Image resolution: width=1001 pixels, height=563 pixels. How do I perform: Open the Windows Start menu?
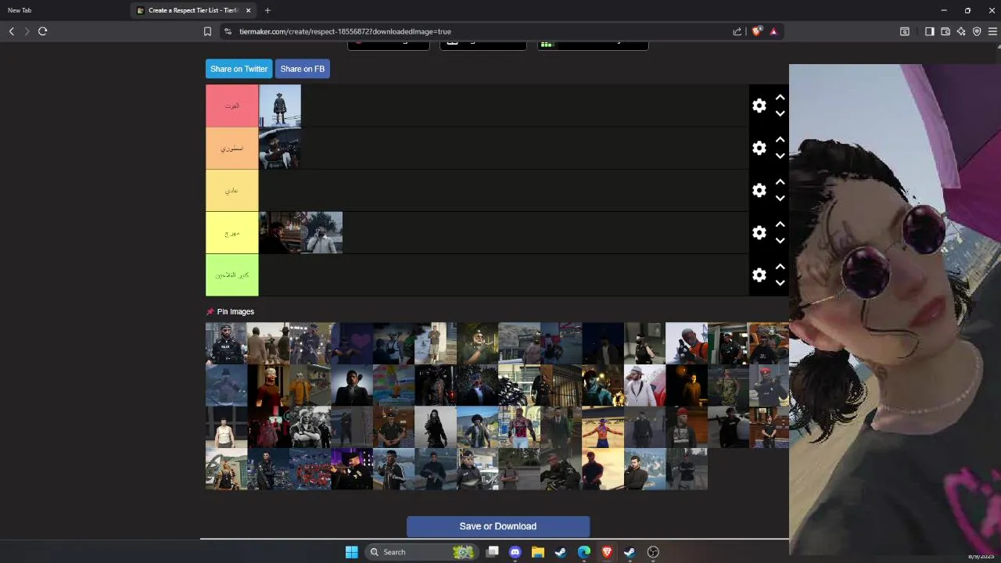point(352,552)
